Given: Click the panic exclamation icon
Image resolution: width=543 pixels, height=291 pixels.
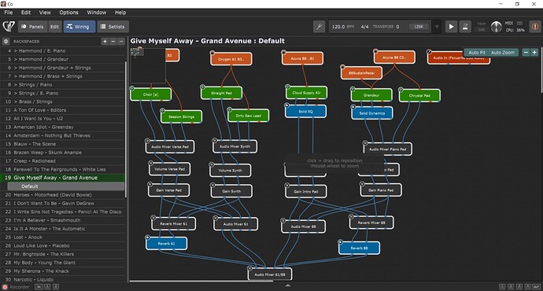Looking at the screenshot, I should click(x=534, y=27).
